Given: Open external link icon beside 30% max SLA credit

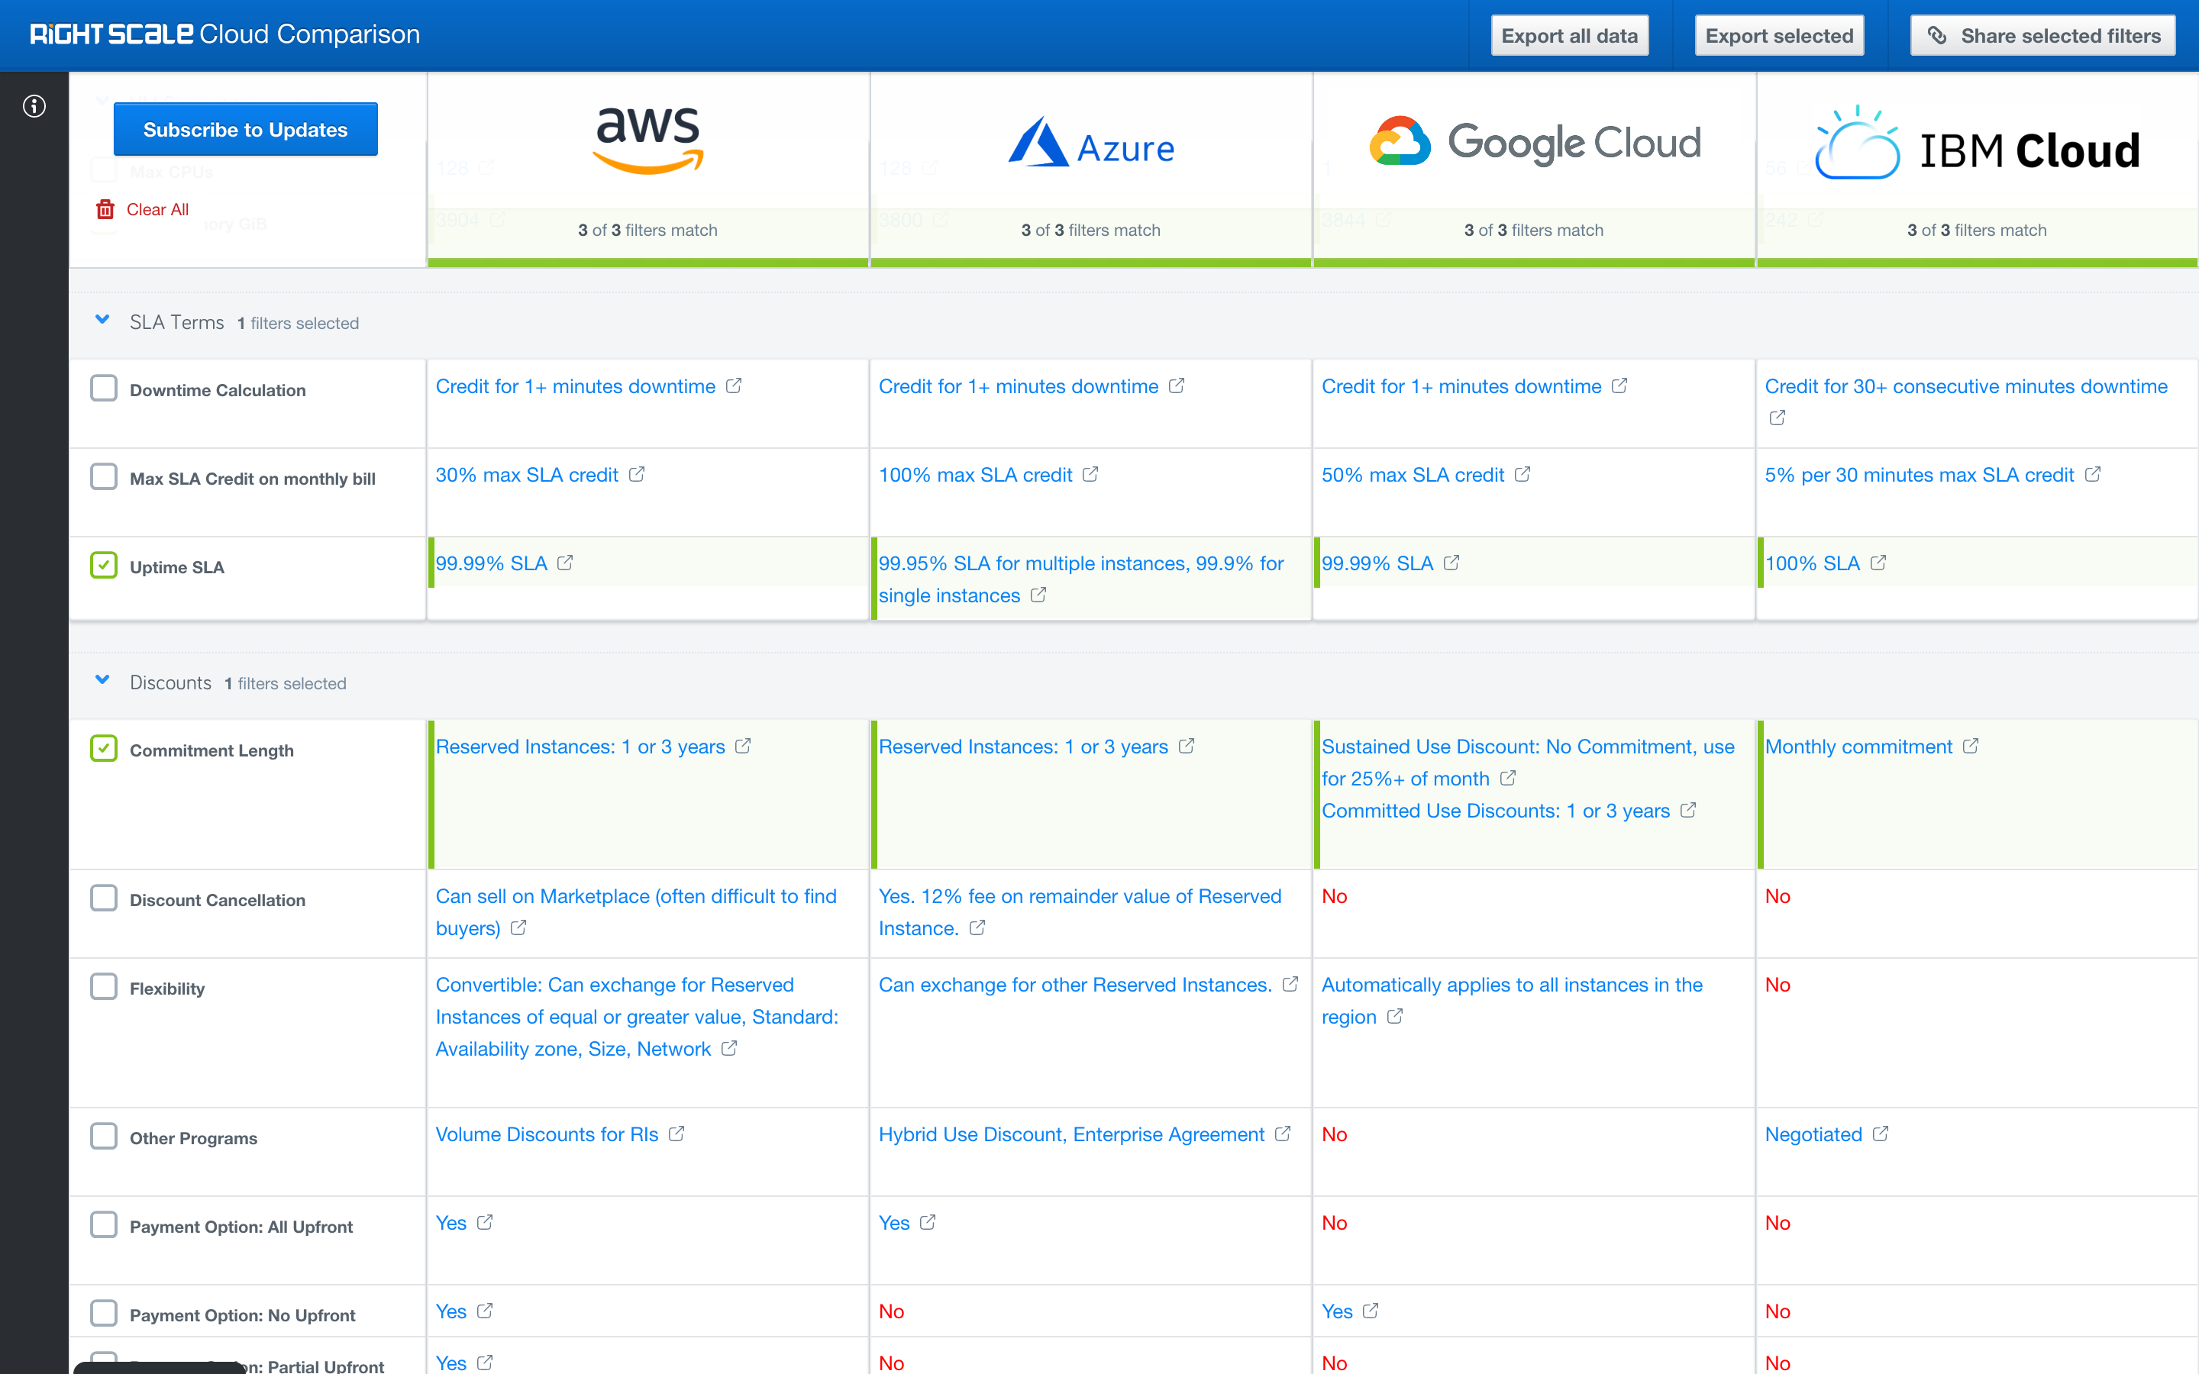Looking at the screenshot, I should pos(637,474).
